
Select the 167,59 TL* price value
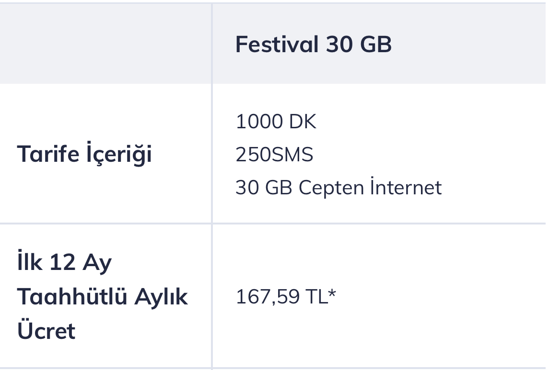(x=286, y=297)
